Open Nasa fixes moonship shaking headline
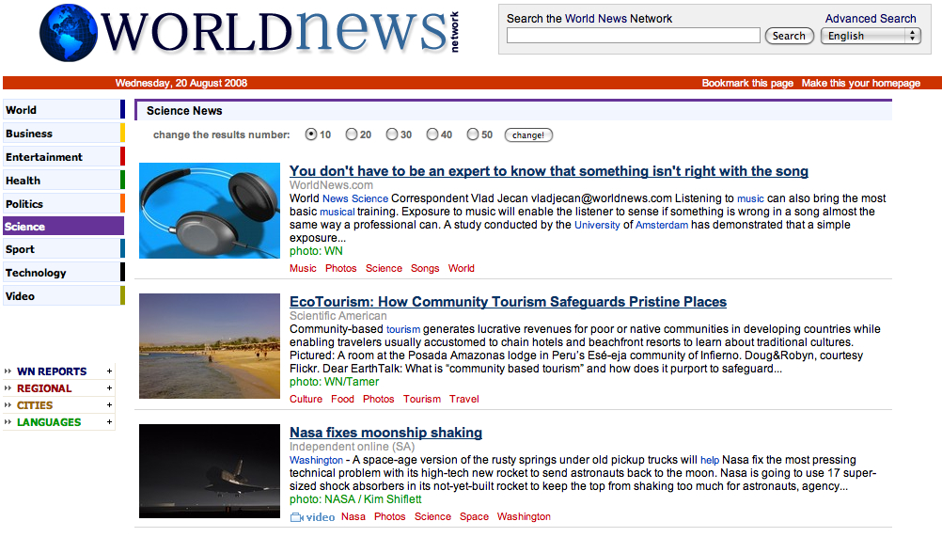942x537 pixels. pos(385,433)
